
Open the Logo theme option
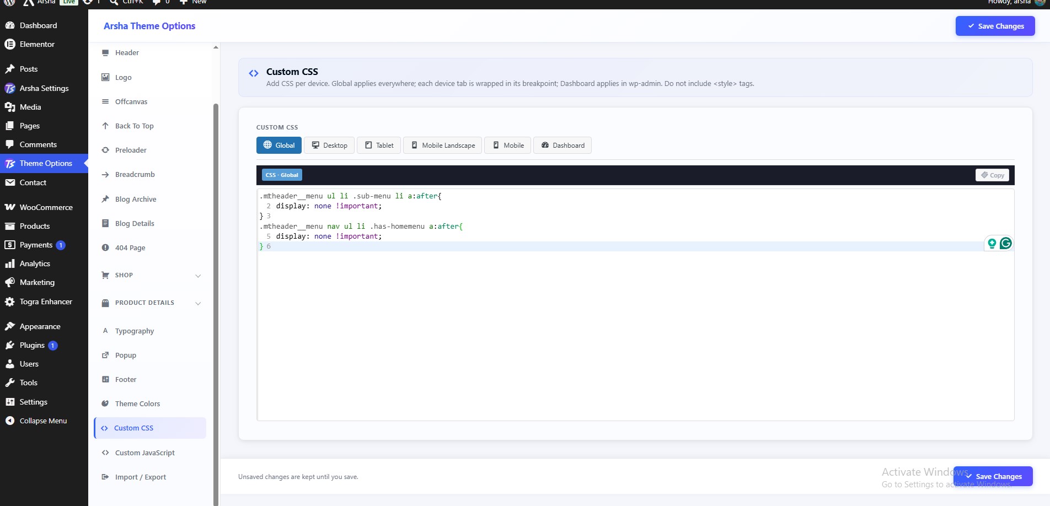[123, 77]
